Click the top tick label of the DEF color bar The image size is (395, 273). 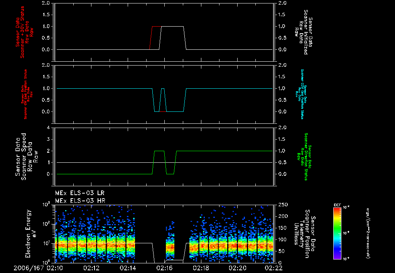346,207
